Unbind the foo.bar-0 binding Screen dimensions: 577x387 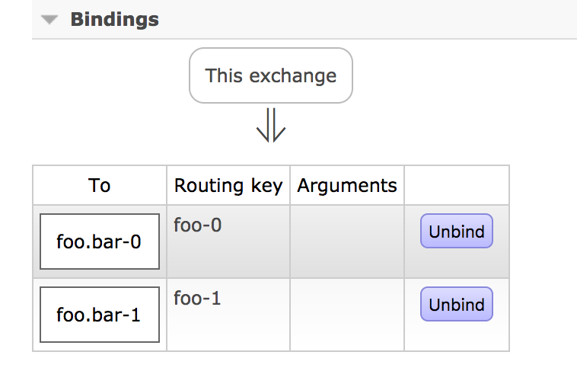[457, 232]
